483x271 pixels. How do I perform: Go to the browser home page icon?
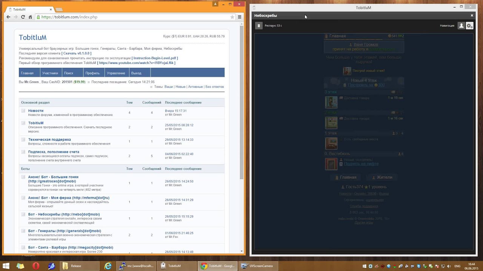tap(30, 17)
